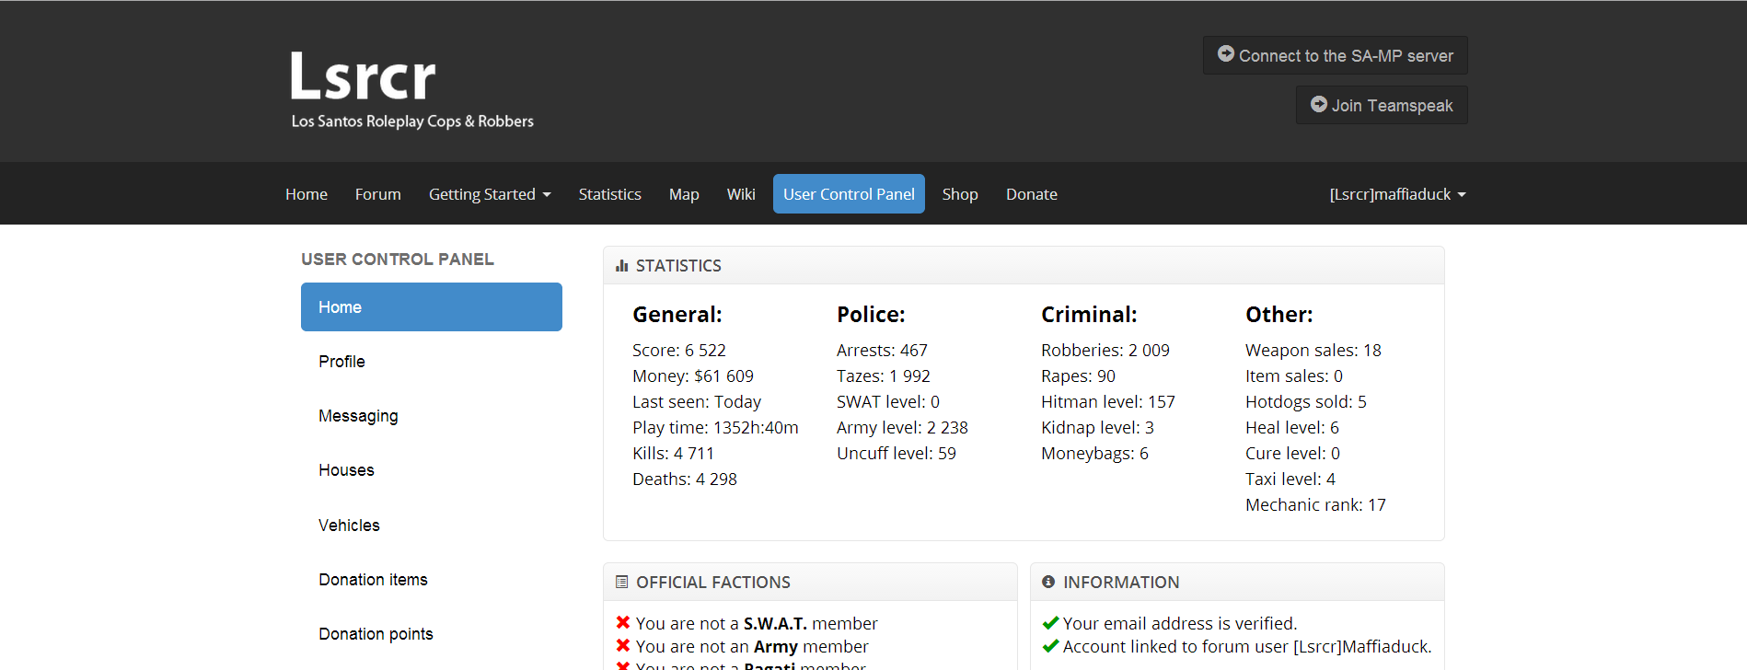Click red X next to S.W.A.T. member line
Image resolution: width=1747 pixels, height=670 pixels.
click(623, 623)
